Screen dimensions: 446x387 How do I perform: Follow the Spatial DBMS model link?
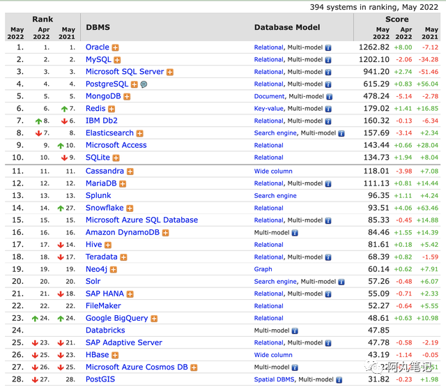pos(275,379)
